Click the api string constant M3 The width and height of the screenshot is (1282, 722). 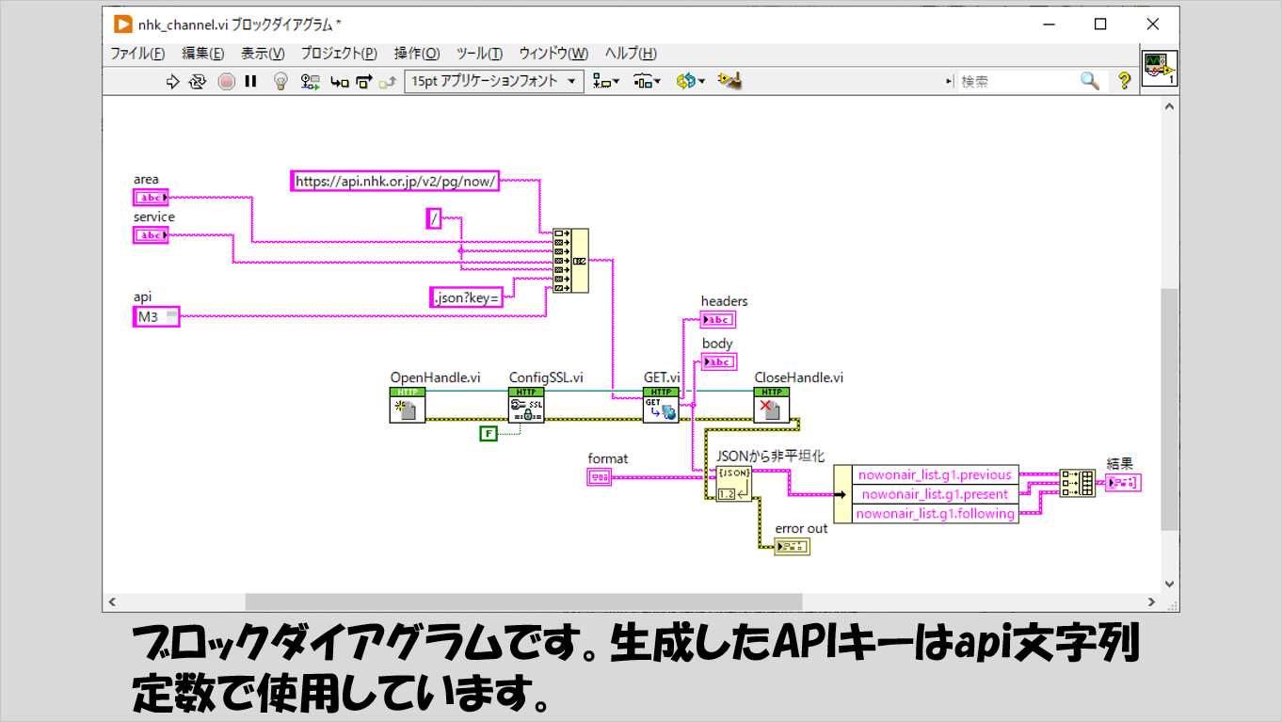tap(156, 317)
